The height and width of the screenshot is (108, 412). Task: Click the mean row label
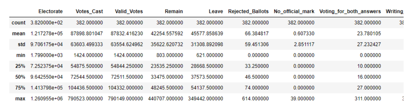click(x=19, y=34)
